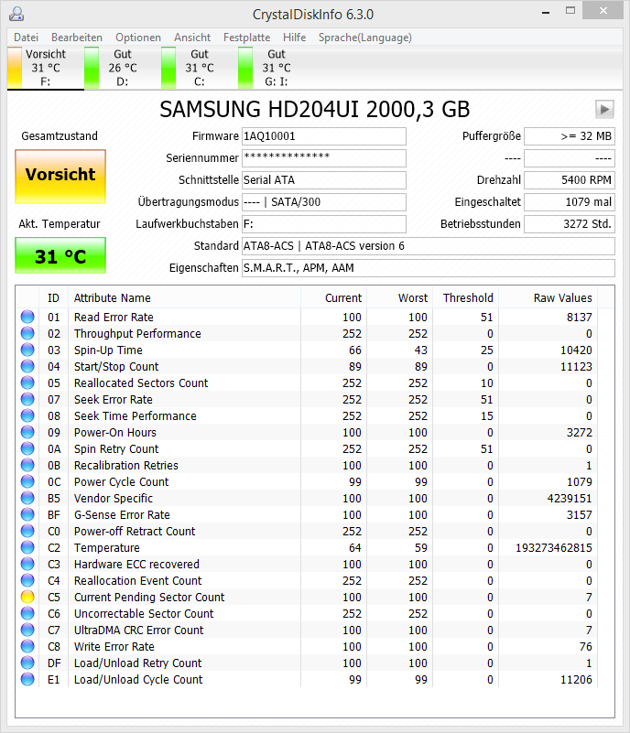Select the Temperature raw value 193273462815
Image resolution: width=630 pixels, height=733 pixels.
(554, 547)
